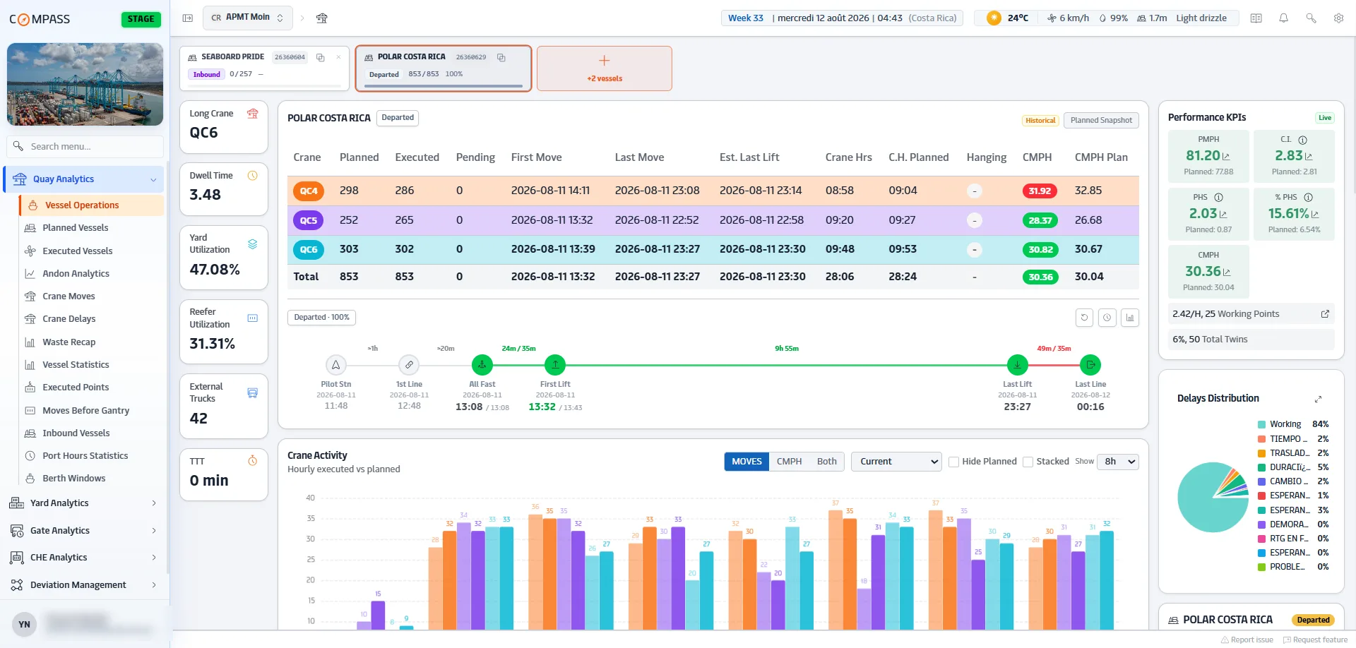Image resolution: width=1356 pixels, height=648 pixels.
Task: Copy the SEABOARD PRIDE voyage number
Action: [x=321, y=57]
